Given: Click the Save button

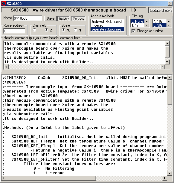Looking at the screenshot, I should 50,18.
